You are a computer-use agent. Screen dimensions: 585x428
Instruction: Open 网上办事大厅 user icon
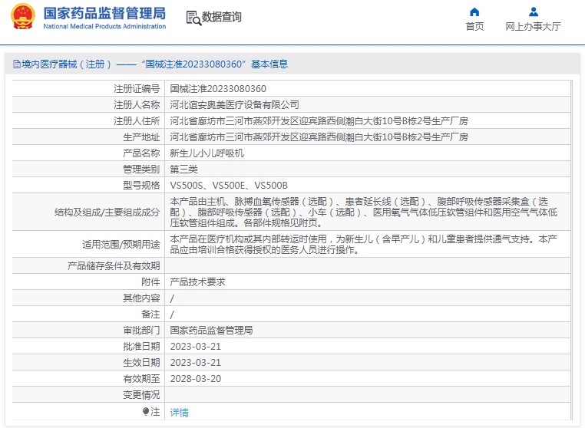click(534, 12)
